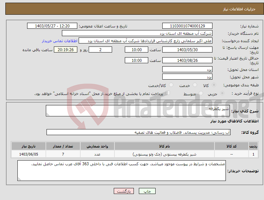Click the price validity date 1403/08/26
Image resolution: width=264 pixels, height=200 pixels.
[187, 60]
